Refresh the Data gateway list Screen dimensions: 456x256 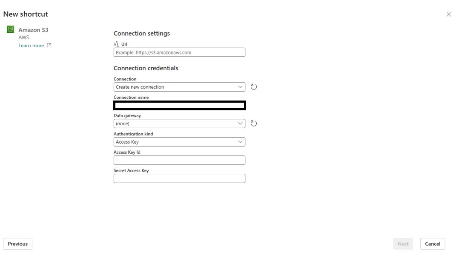pyautogui.click(x=254, y=124)
